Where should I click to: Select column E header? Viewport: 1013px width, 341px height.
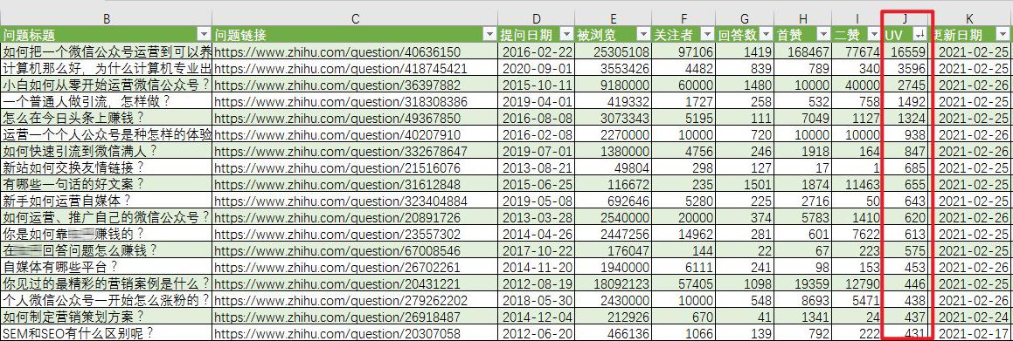[614, 19]
